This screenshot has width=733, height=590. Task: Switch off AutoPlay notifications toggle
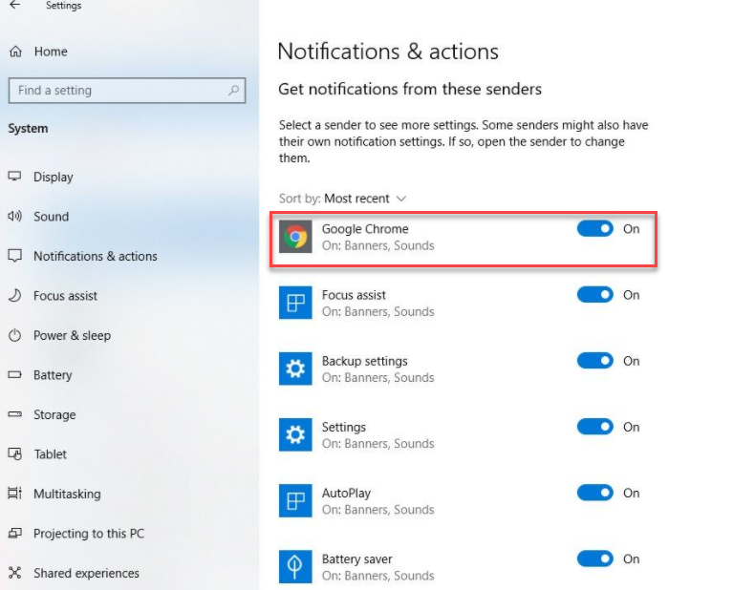tap(595, 493)
